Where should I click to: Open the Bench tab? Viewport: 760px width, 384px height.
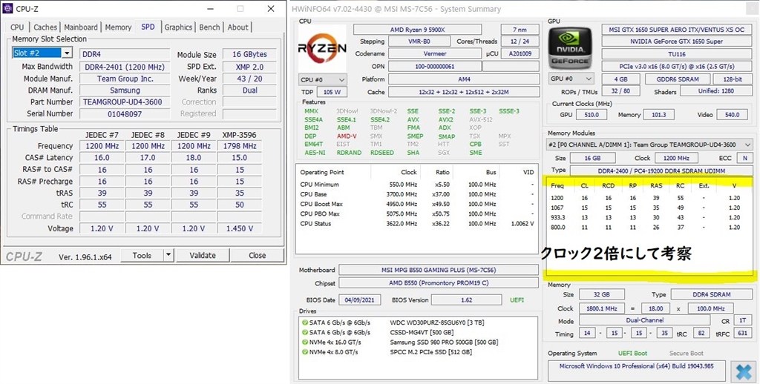[209, 27]
